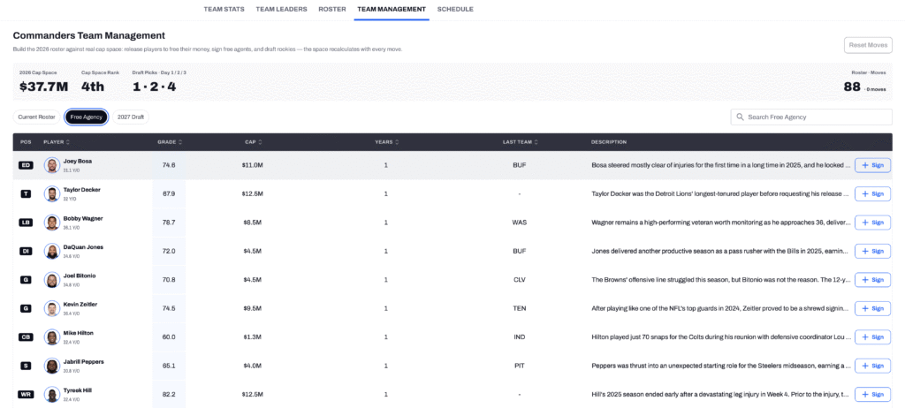This screenshot has height=408, width=905.
Task: Click Joey Bosa's $11.0M cap figure
Action: [x=252, y=165]
